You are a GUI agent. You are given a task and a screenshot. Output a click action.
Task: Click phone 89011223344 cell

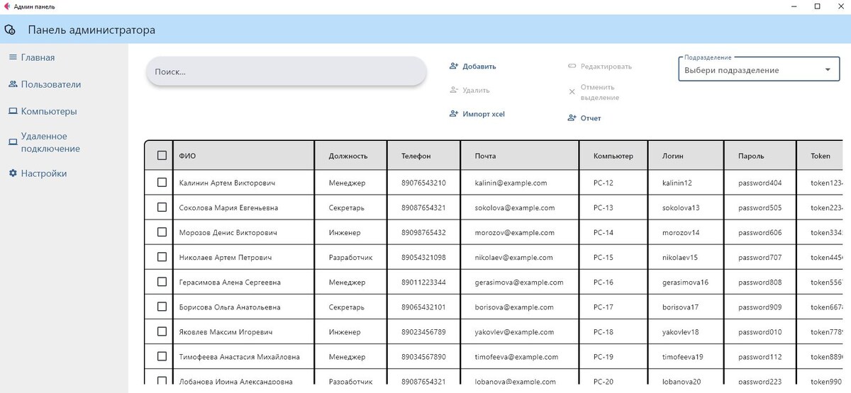tap(423, 283)
